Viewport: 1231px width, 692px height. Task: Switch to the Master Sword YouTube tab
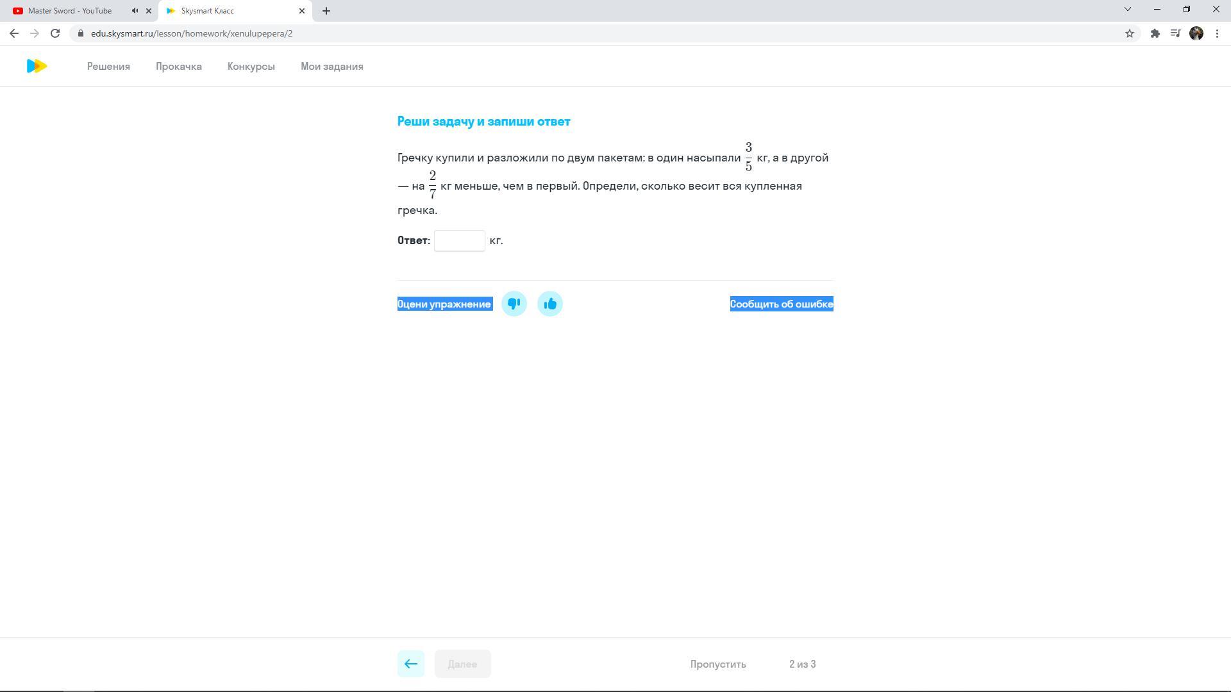click(69, 11)
